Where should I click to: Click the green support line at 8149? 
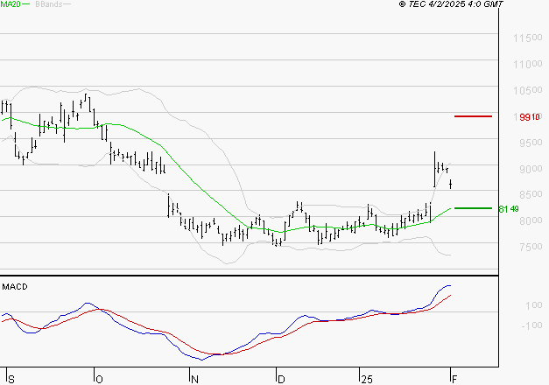pos(473,208)
